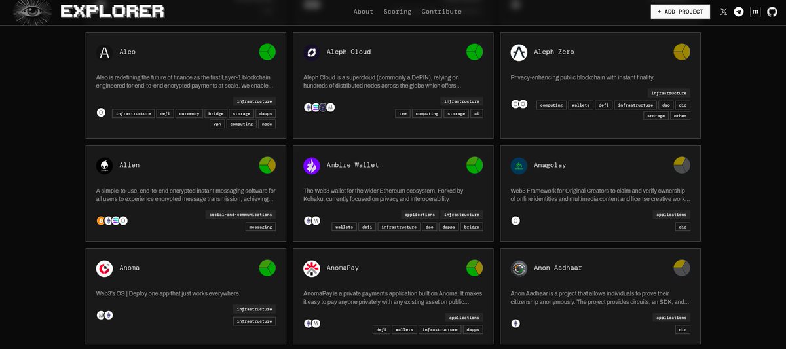The image size is (786, 349).
Task: Click AnomaPay's score pie icon
Action: point(475,268)
